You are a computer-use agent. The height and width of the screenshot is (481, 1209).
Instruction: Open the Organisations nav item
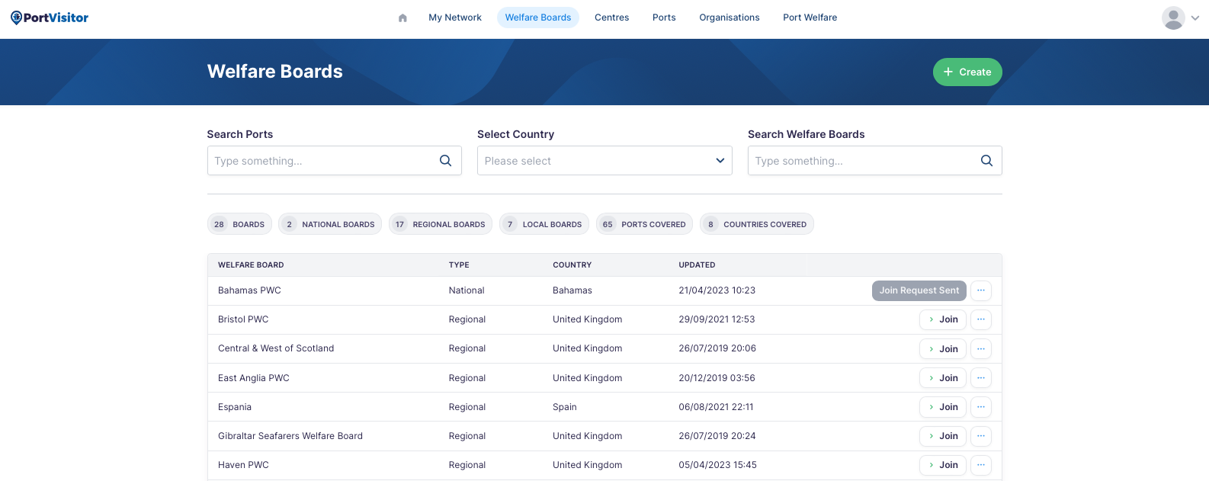(730, 18)
